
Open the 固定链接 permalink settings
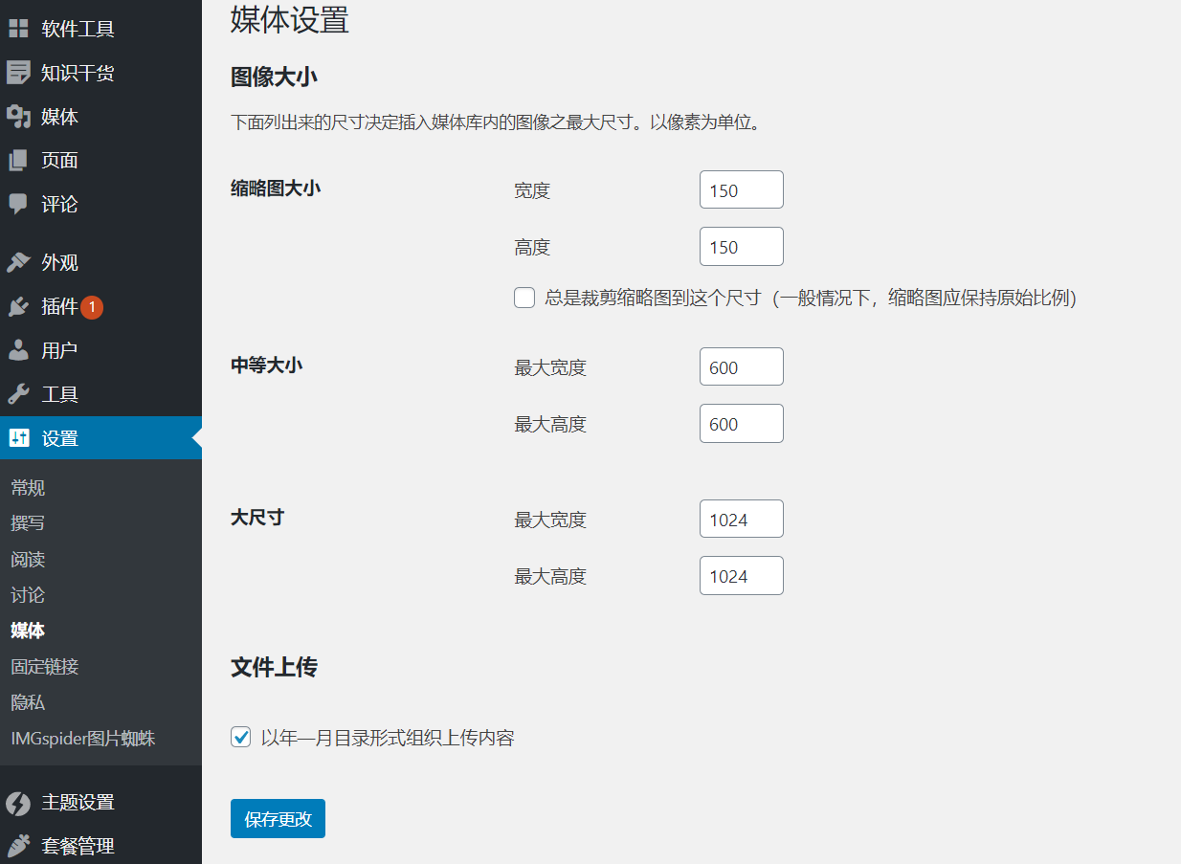coord(45,666)
